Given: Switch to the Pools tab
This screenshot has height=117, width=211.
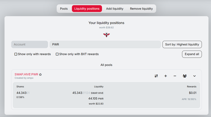Looking at the screenshot, I should click(x=64, y=9).
